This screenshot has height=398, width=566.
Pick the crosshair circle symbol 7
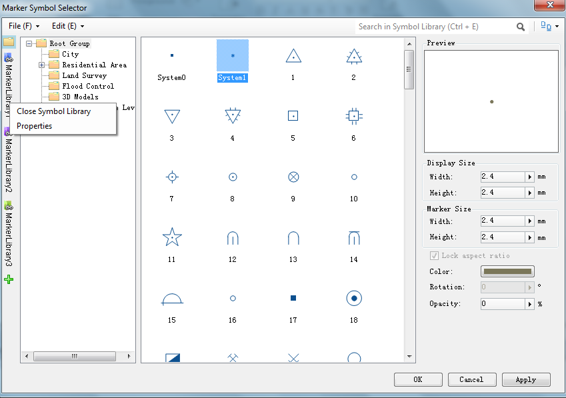[172, 177]
